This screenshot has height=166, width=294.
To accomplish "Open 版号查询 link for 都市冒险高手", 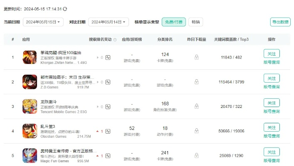I will [x=272, y=87].
